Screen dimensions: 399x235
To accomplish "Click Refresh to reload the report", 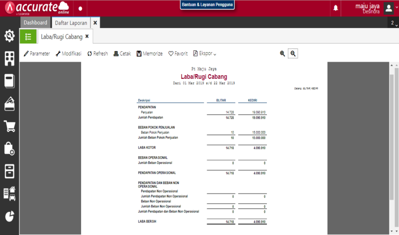I will coord(98,53).
